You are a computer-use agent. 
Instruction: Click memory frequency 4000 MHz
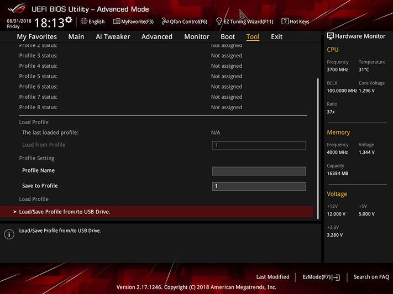click(337, 152)
